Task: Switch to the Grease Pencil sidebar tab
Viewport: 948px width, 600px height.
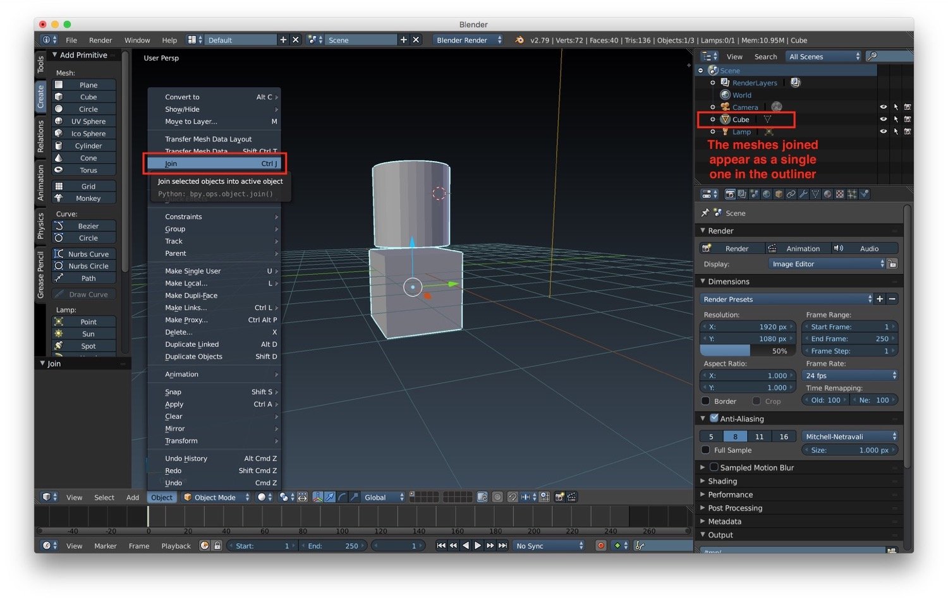Action: tap(40, 275)
